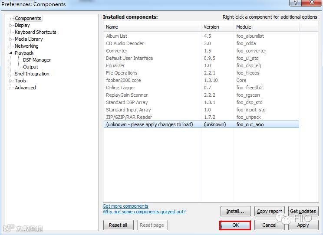Sort components by the Module column header
The image size is (323, 235).
267,27
